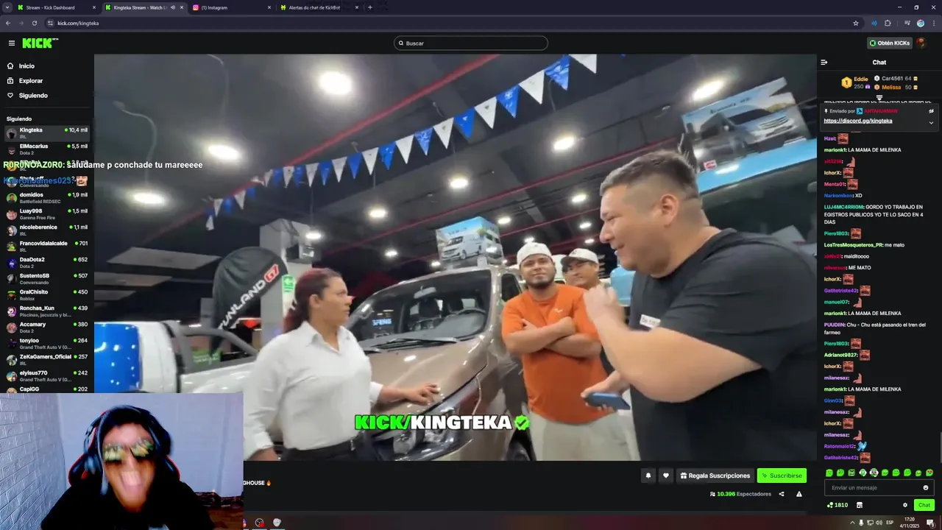Screen dimensions: 942x530
Task: Click the first quick emote above message box
Action: 829,473
